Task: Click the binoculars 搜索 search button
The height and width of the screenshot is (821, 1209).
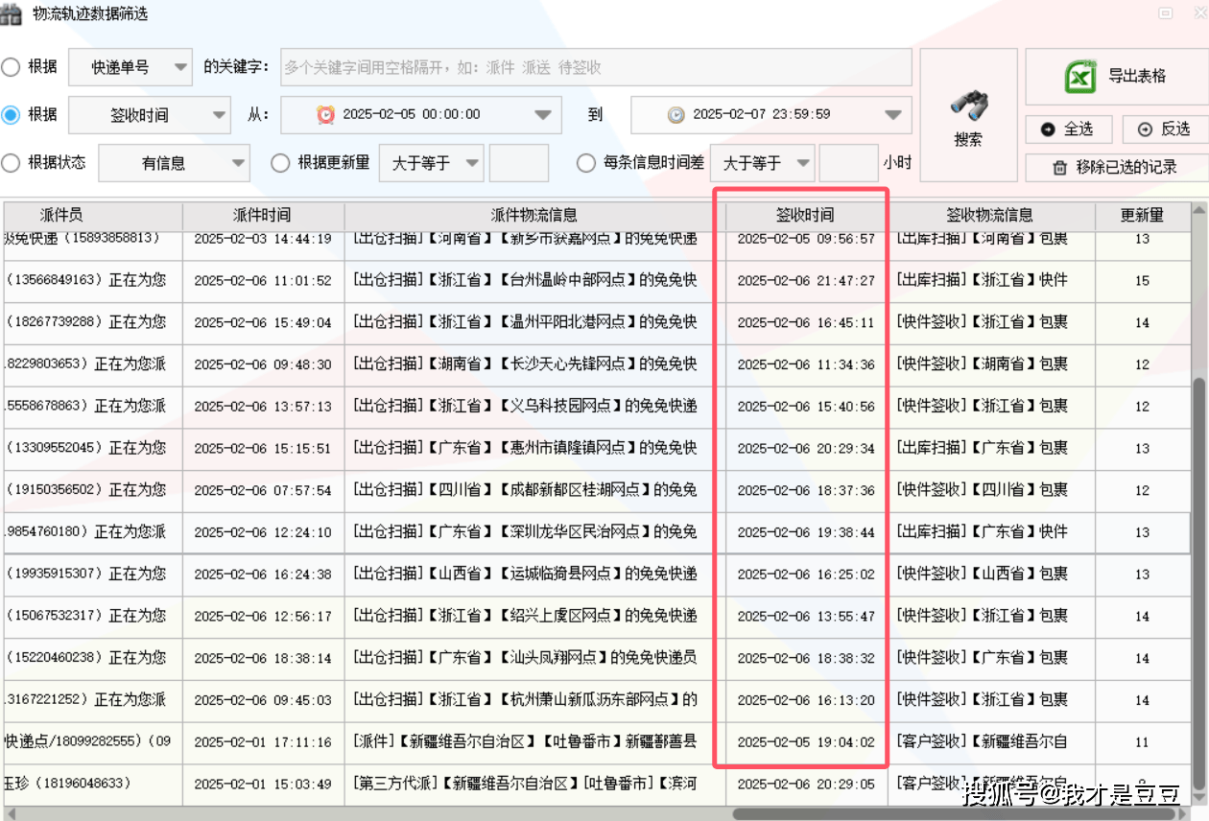Action: tap(967, 116)
